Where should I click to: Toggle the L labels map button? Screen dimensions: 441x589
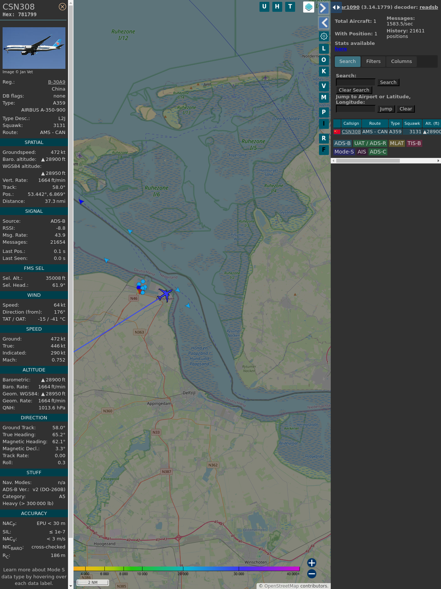pos(324,49)
